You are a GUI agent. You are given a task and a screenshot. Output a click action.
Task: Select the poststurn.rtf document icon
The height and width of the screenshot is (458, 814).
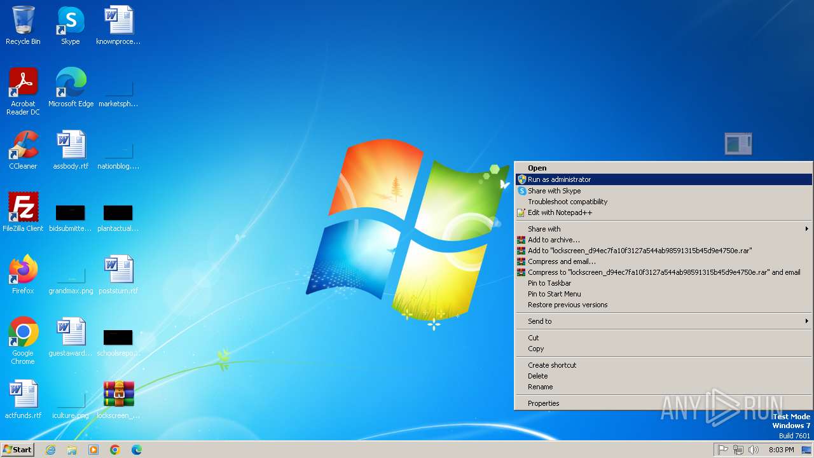click(118, 274)
